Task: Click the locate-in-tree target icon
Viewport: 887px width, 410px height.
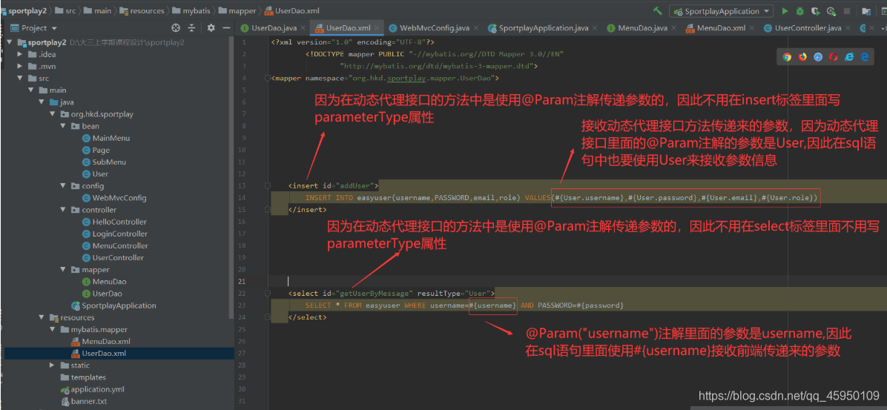Action: tap(175, 27)
